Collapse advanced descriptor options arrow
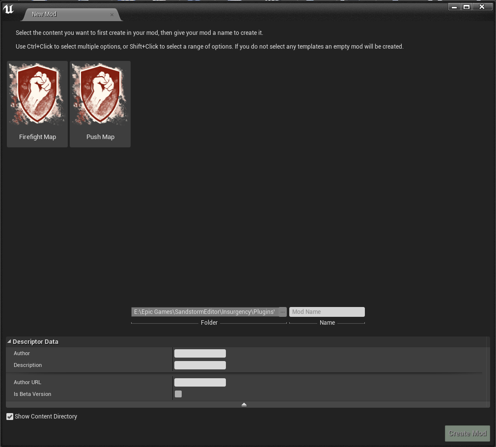Screen dimensions: 496x447 [244, 405]
